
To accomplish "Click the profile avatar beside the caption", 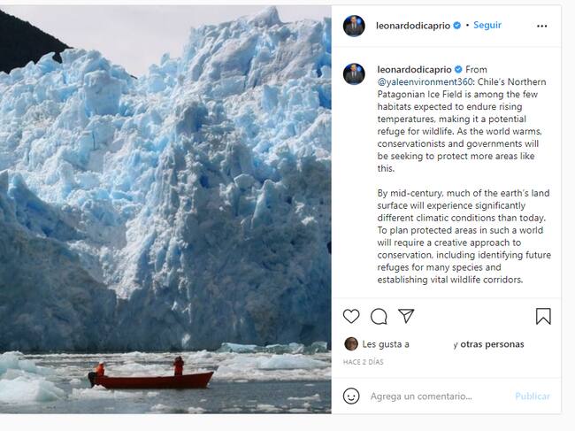I will tap(354, 73).
